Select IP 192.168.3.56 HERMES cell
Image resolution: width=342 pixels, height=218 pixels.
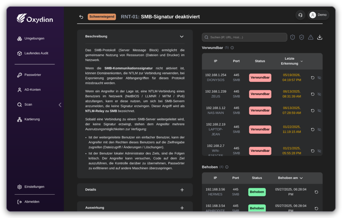215,192
